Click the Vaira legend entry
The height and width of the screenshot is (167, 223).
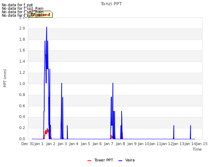pyautogui.click(x=126, y=160)
